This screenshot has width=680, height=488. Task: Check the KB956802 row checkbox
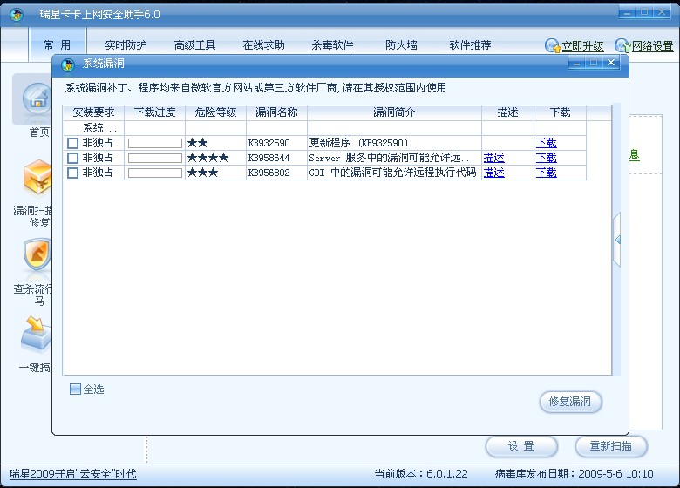click(x=73, y=173)
